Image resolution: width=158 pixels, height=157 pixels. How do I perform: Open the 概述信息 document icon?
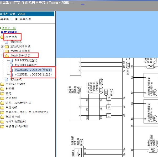point(7,42)
